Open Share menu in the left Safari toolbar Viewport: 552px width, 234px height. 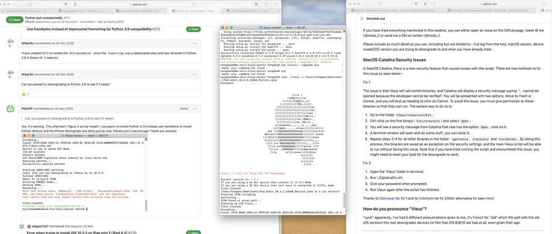coord(266,4)
